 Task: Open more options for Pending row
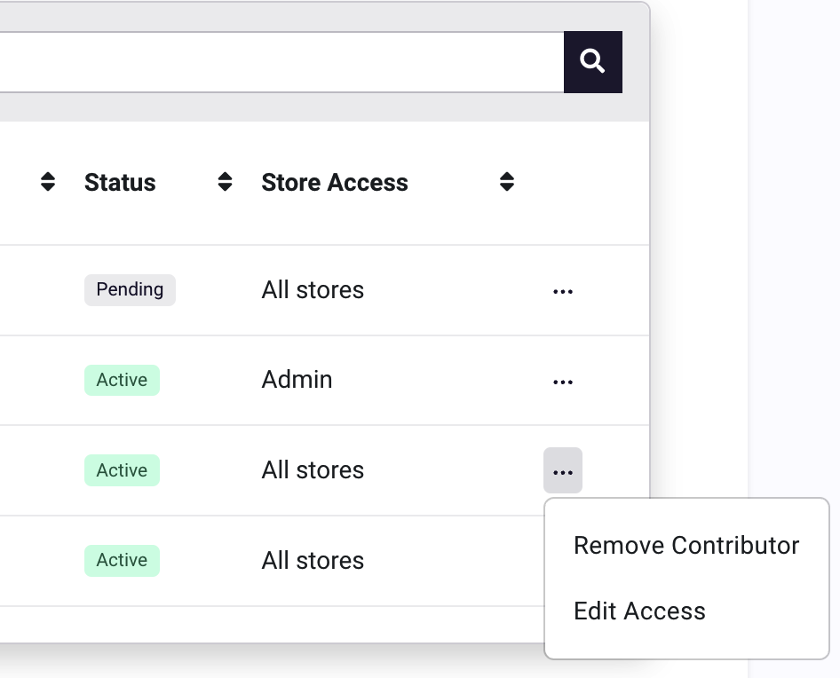562,291
